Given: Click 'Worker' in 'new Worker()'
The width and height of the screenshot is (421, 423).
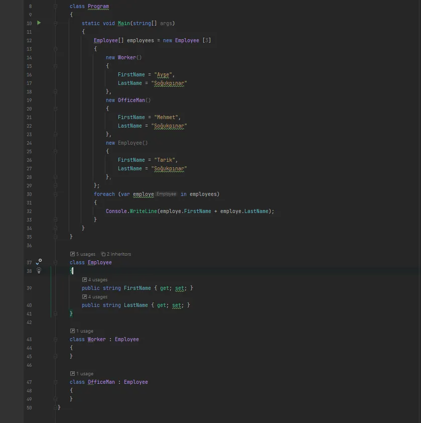Looking at the screenshot, I should (126, 57).
